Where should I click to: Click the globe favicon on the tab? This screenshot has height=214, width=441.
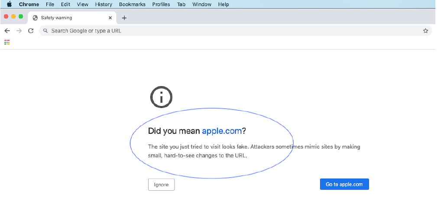click(35, 18)
